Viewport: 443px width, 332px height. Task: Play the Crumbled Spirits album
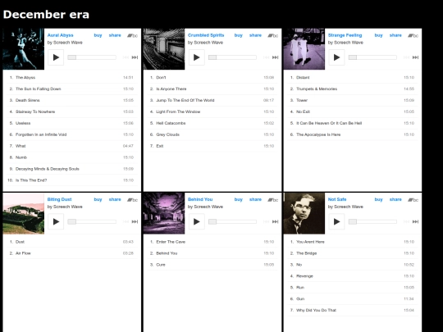(196, 57)
